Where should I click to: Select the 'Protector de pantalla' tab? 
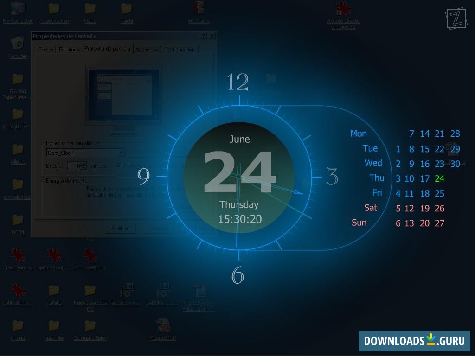pos(107,49)
